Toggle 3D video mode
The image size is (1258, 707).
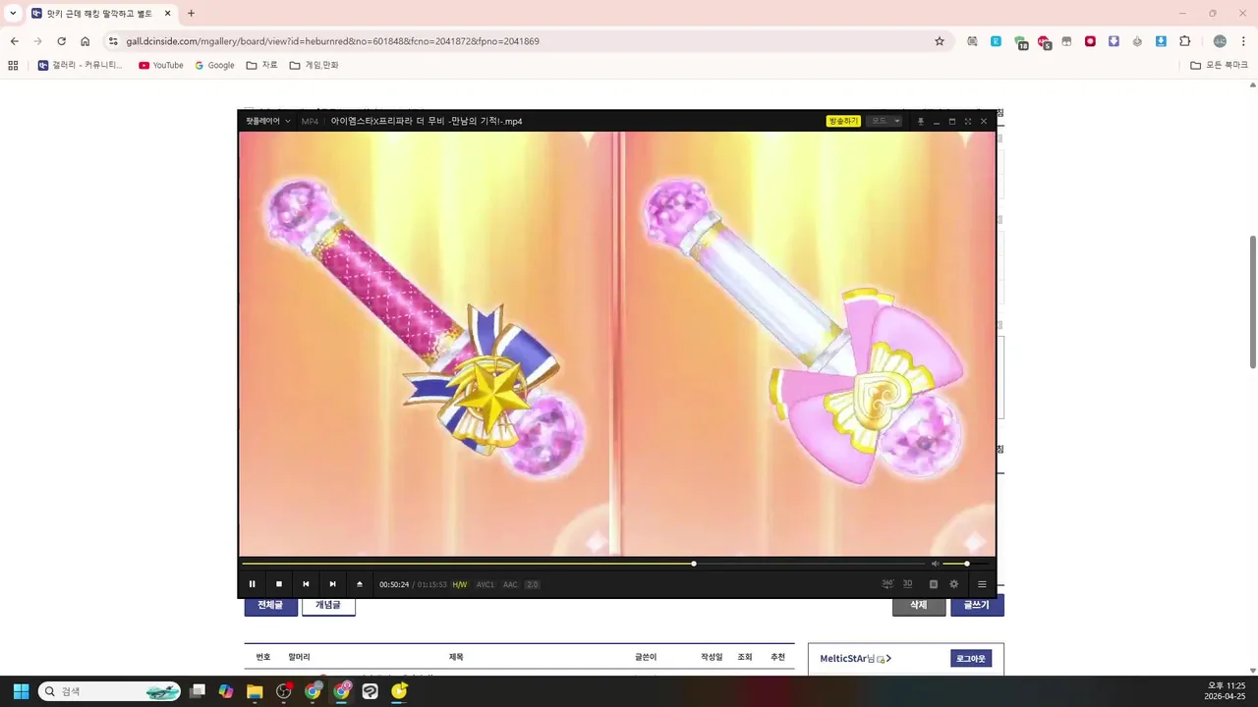pos(907,583)
